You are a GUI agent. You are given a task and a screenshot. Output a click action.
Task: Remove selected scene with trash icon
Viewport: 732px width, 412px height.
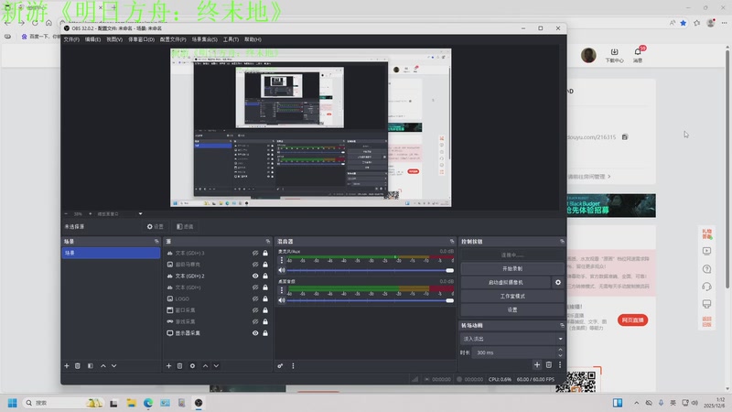(78, 365)
